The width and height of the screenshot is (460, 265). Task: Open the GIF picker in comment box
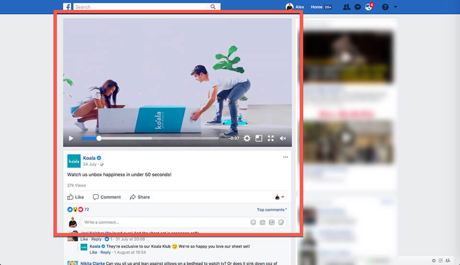coord(272,222)
